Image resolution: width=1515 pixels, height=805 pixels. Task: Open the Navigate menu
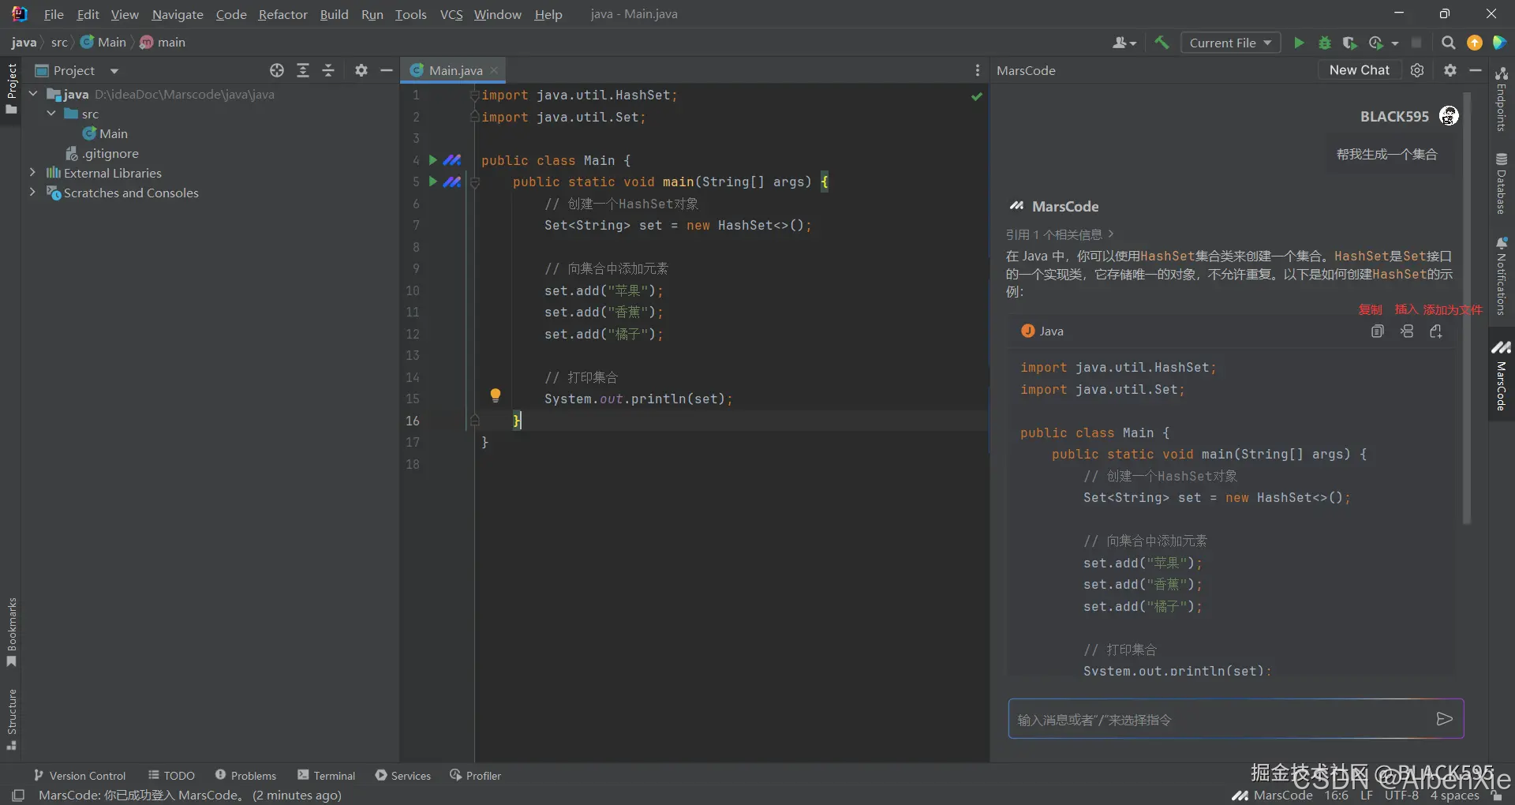[x=178, y=14]
